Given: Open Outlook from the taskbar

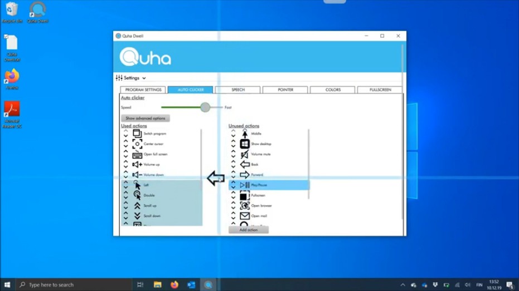Looking at the screenshot, I should pos(191,285).
